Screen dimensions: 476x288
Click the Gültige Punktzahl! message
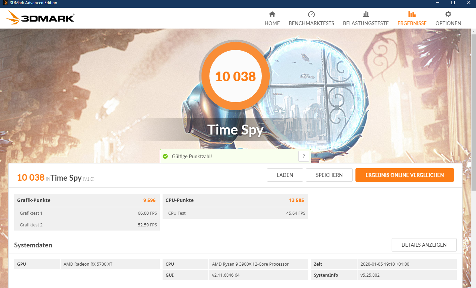click(192, 156)
